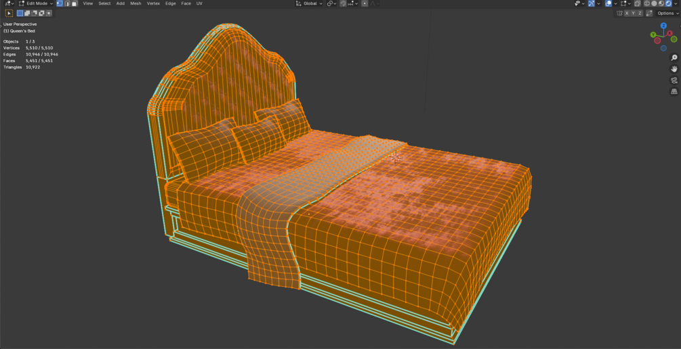
Task: Expand the Options dropdown
Action: (667, 14)
